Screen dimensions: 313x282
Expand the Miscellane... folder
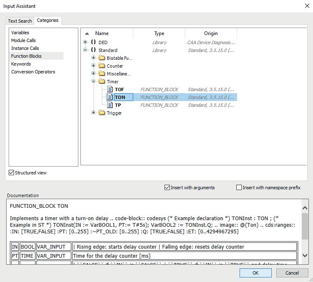[x=93, y=73]
